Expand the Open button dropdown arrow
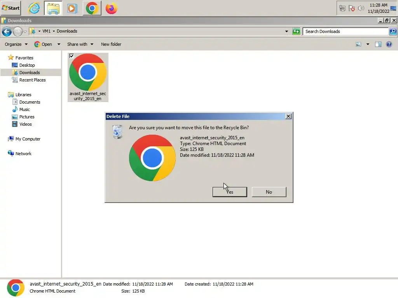This screenshot has width=398, height=298. pos(59,44)
